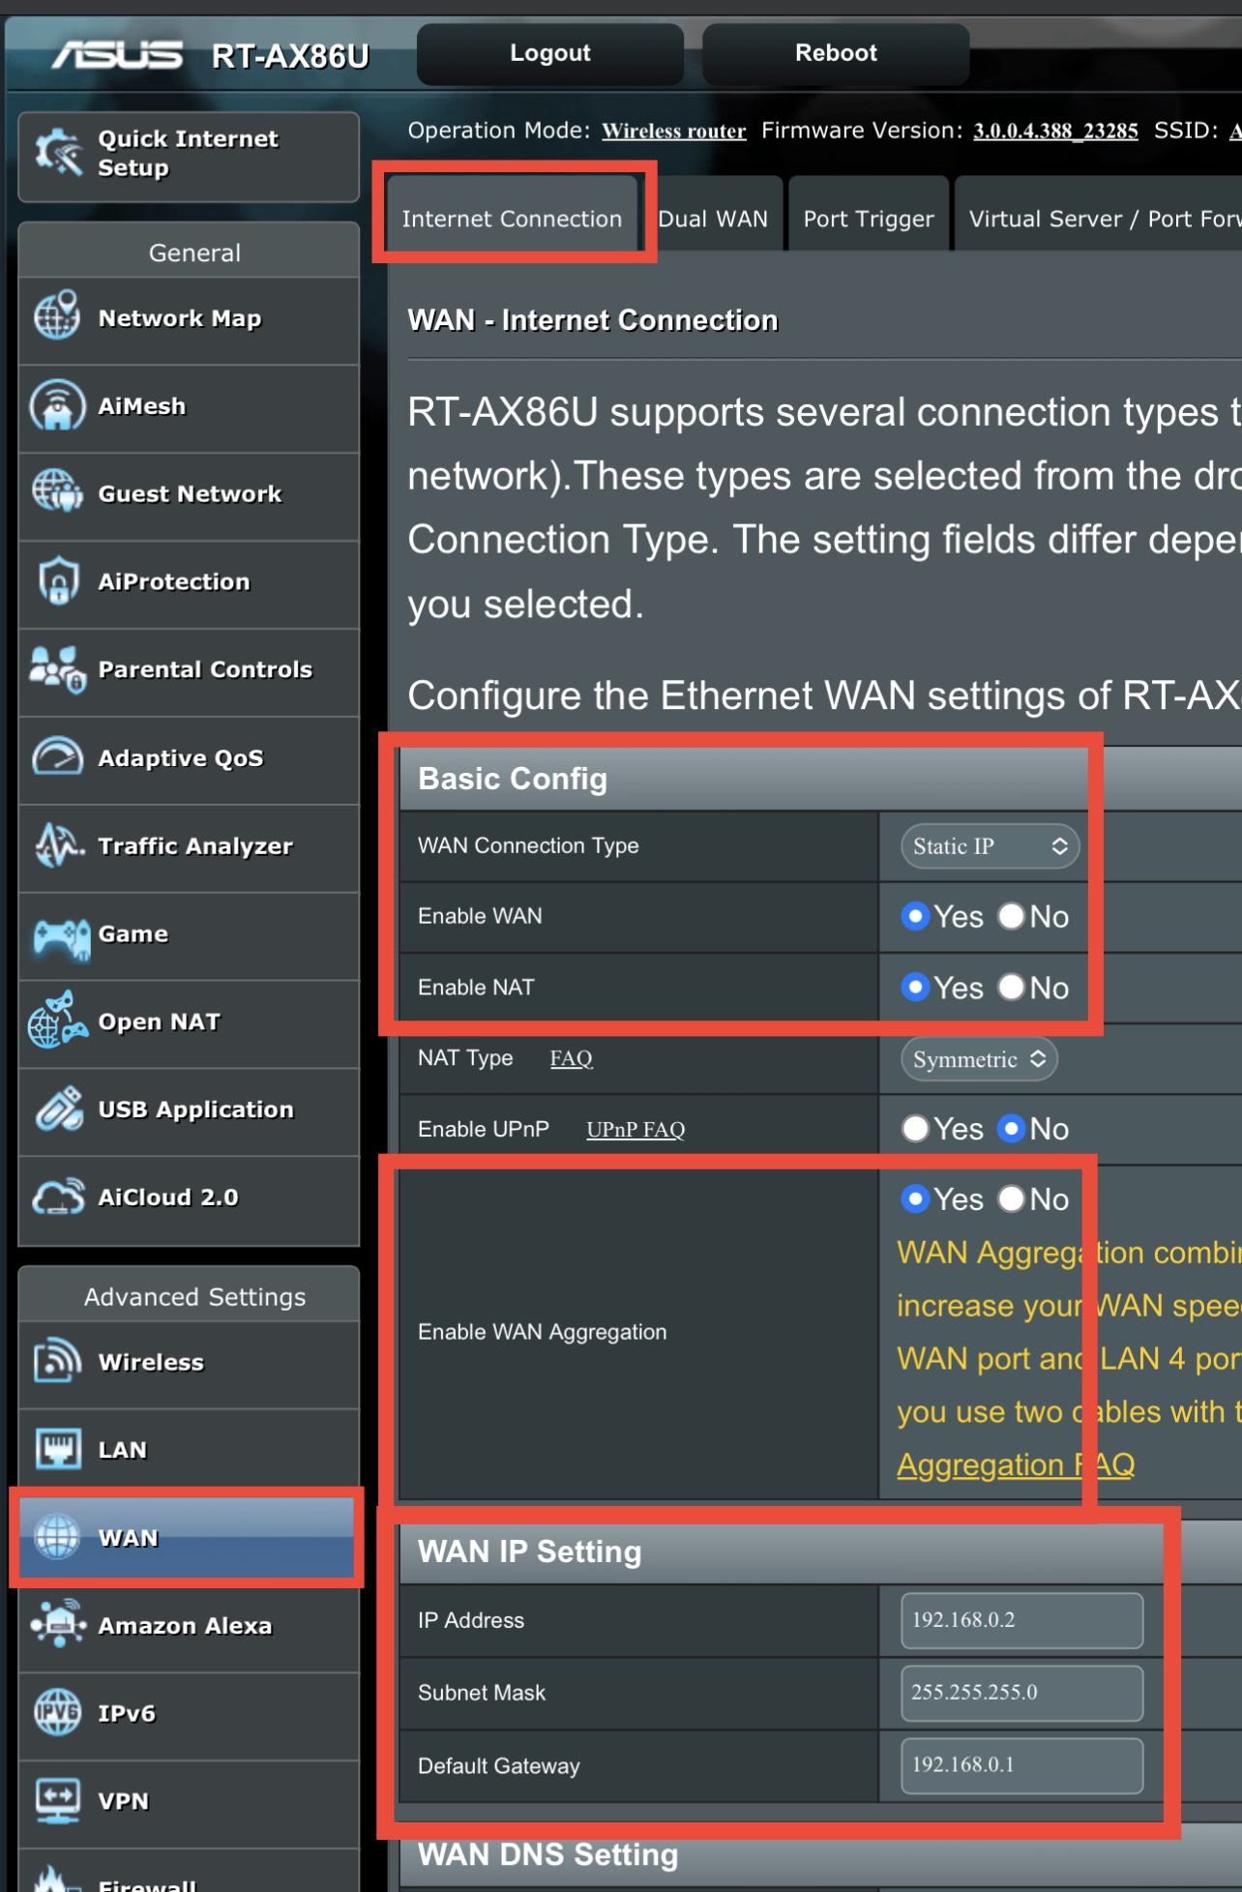Switch to the Port Trigger tab
1242x1892 pixels.
869,219
